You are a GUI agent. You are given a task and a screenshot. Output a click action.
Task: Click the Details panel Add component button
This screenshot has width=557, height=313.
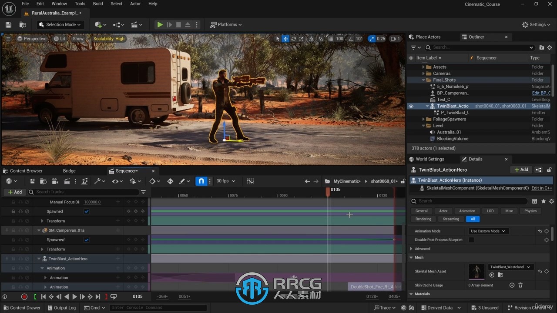coord(521,170)
